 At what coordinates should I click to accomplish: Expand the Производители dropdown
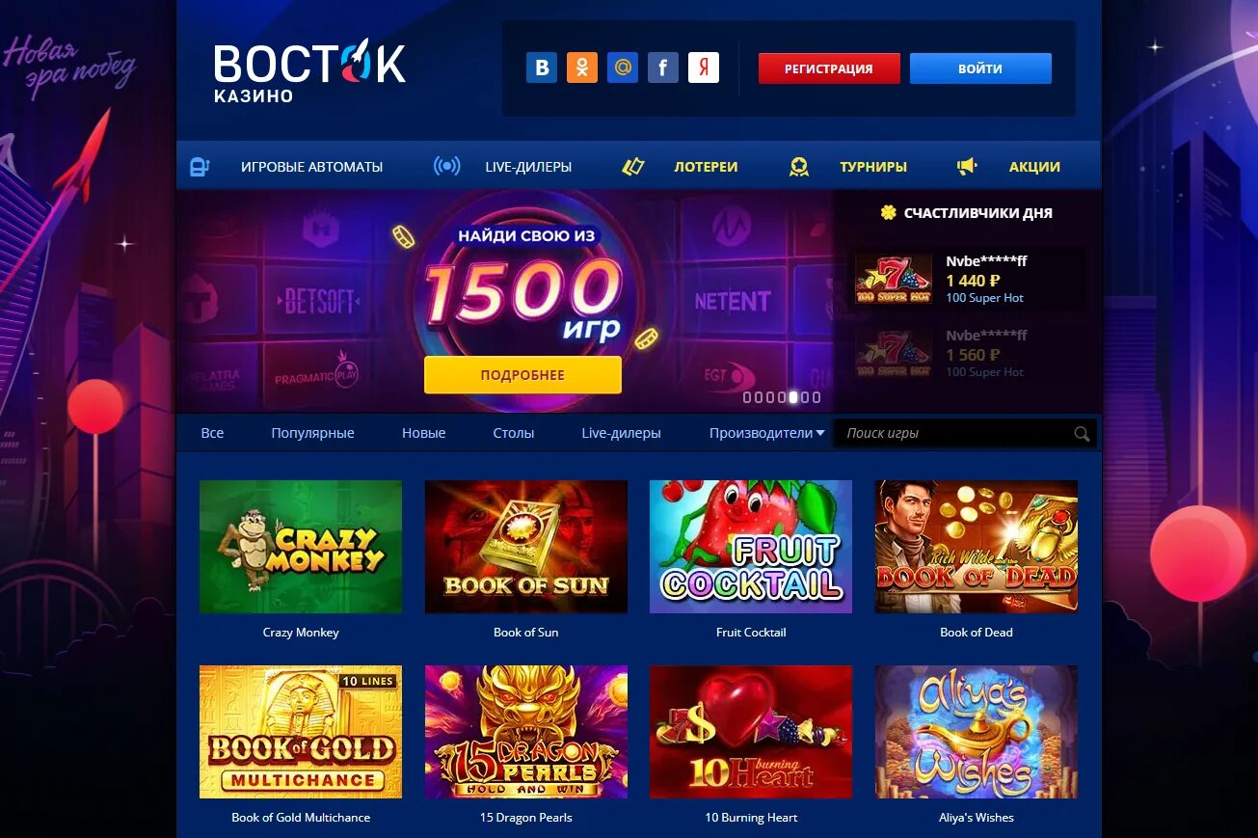coord(766,433)
